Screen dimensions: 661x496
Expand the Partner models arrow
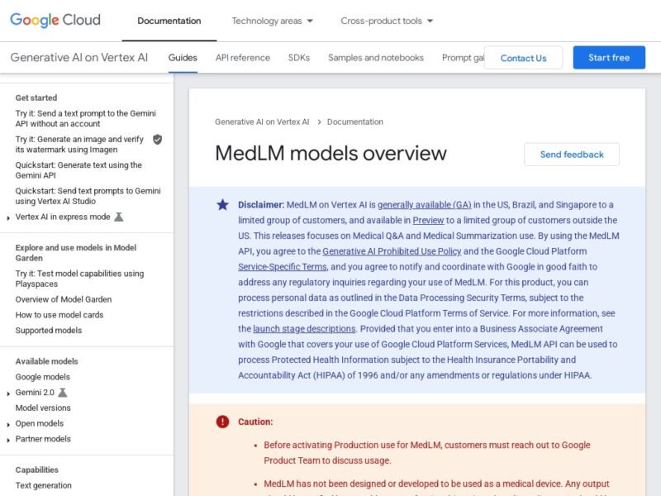pos(8,440)
